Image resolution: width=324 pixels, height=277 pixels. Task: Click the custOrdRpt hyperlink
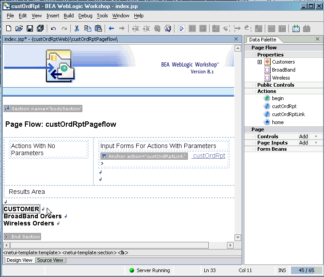(208, 156)
